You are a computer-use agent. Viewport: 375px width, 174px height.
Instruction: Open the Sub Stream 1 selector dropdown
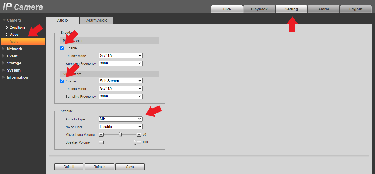click(x=121, y=81)
